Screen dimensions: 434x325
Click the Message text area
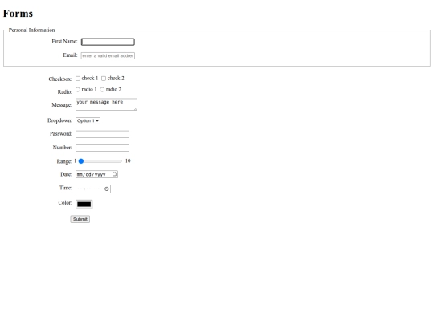[106, 104]
